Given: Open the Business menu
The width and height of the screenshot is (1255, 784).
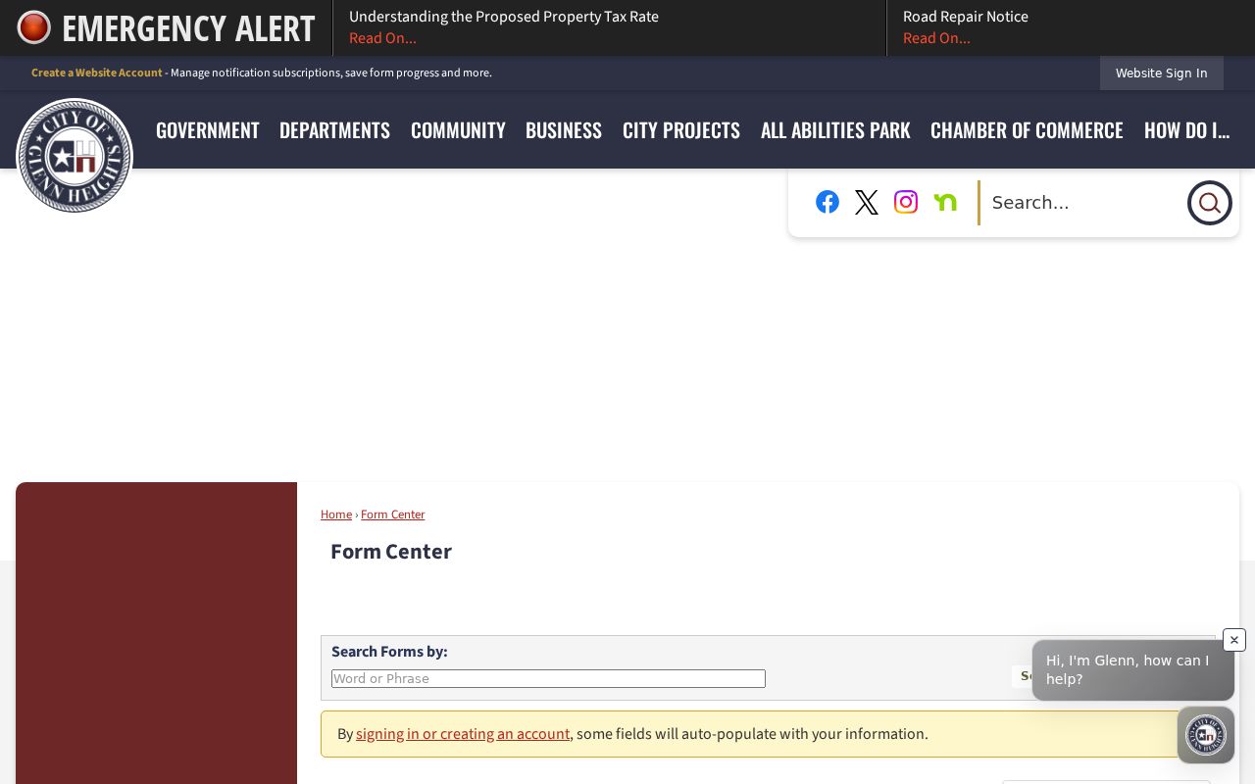Looking at the screenshot, I should (564, 130).
